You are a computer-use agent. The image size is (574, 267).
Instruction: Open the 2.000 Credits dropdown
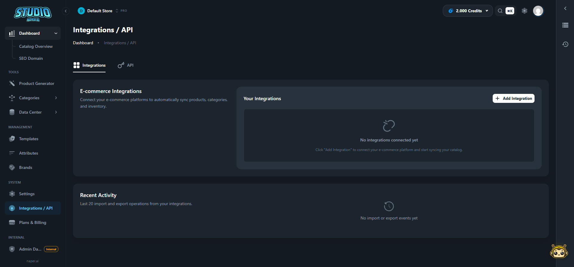pos(468,11)
